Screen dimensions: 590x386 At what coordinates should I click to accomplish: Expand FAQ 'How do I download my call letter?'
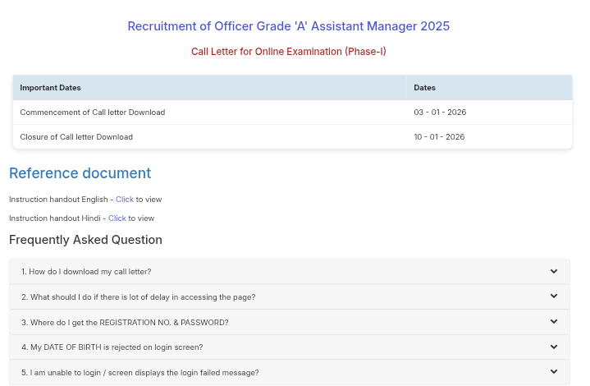86,271
